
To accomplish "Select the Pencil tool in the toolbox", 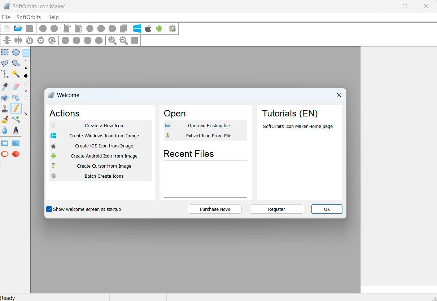I will [x=16, y=108].
